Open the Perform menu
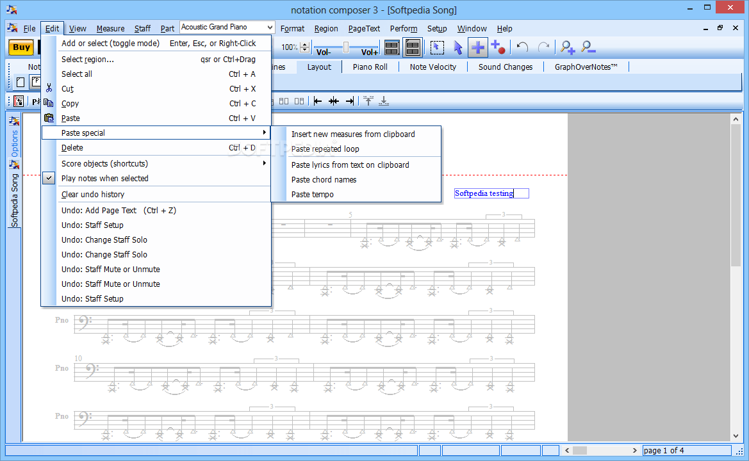Viewport: 749px width, 461px height. coord(404,29)
